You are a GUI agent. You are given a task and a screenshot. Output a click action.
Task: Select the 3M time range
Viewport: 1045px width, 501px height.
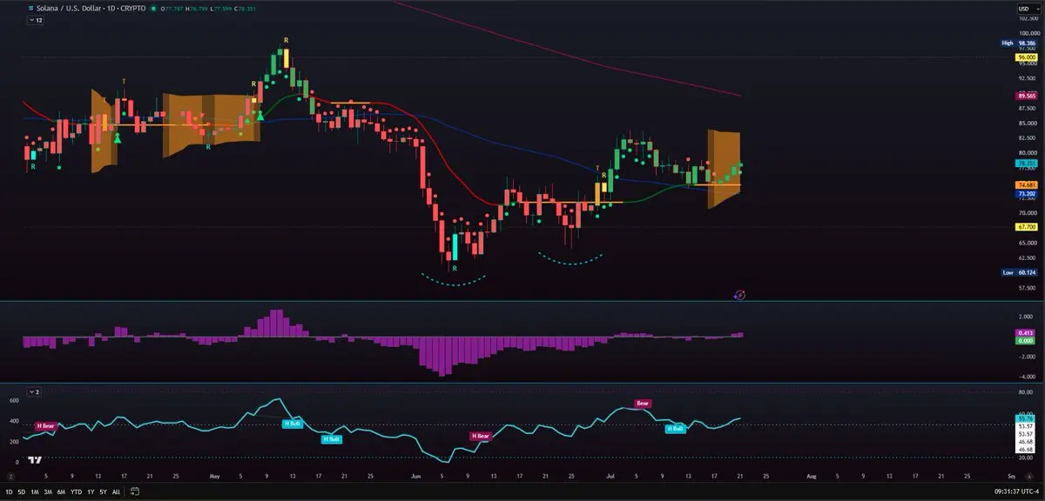tap(49, 491)
